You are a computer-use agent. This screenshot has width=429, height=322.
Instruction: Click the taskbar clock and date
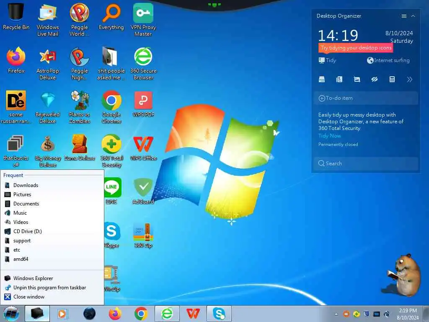pyautogui.click(x=408, y=314)
